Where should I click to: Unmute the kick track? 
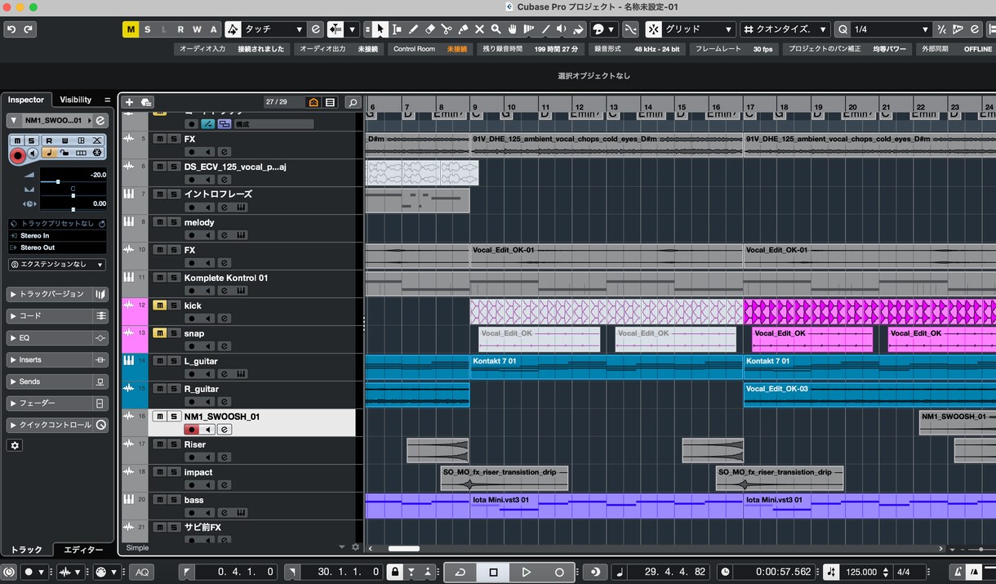[x=160, y=305]
